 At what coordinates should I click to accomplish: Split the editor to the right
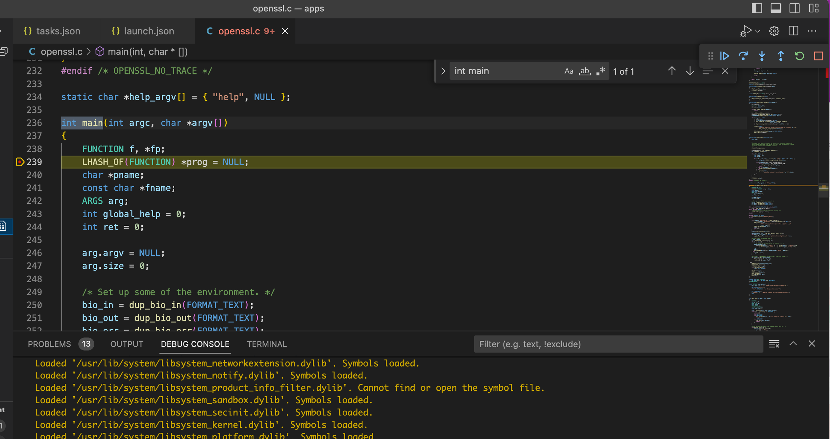[793, 31]
